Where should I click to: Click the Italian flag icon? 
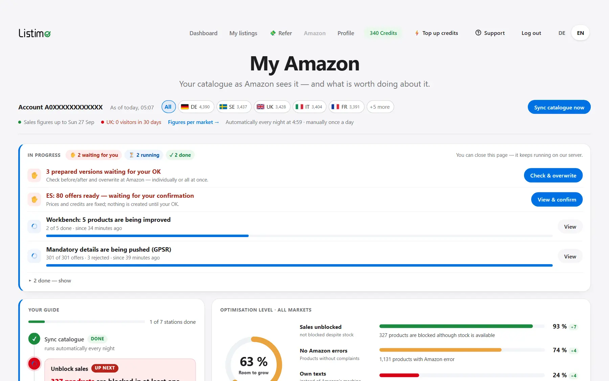pos(299,107)
